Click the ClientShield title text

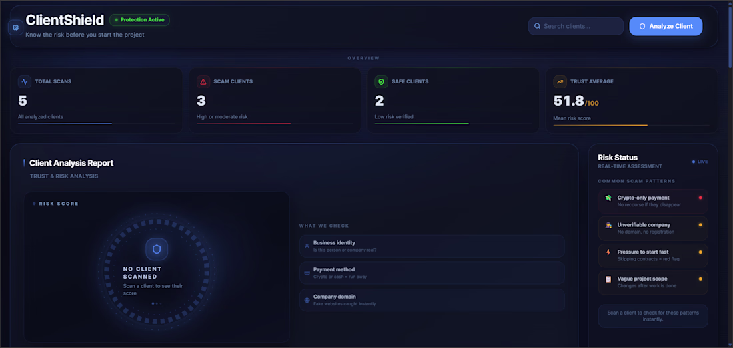tap(65, 20)
